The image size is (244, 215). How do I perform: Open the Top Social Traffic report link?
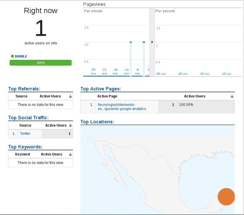(28, 118)
